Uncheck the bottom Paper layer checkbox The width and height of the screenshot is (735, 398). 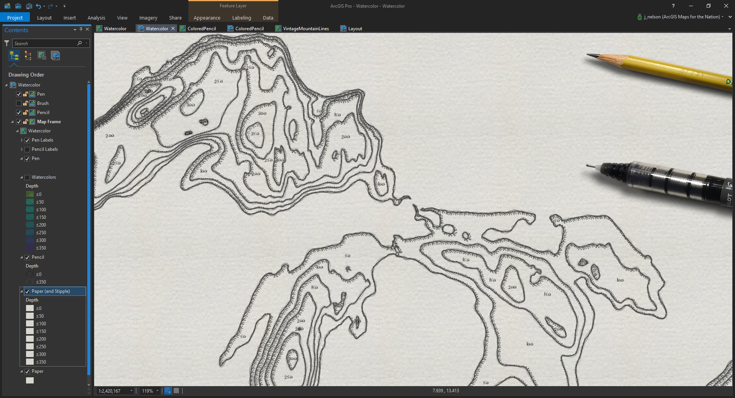click(27, 372)
